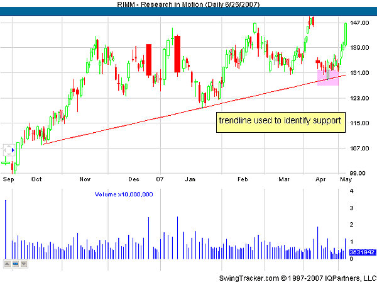Click the 07 year axis label
This screenshot has height=282, width=377.
coord(160,179)
